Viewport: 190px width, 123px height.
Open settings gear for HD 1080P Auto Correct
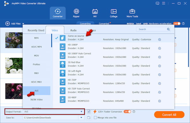[160, 57]
